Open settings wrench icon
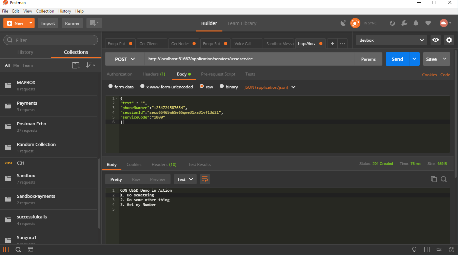 coord(404,23)
